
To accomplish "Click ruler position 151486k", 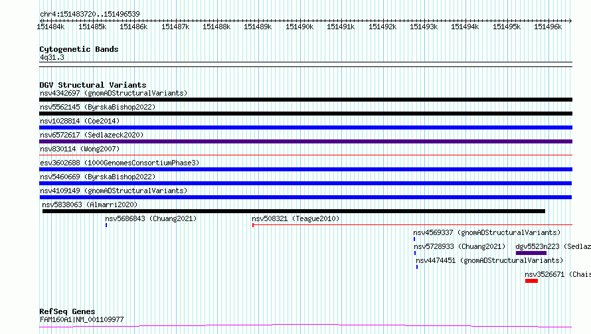I will click(133, 27).
